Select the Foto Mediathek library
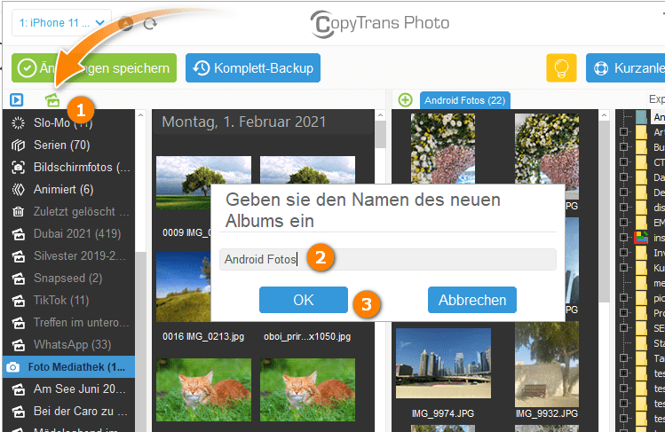This screenshot has width=665, height=432. [x=68, y=366]
